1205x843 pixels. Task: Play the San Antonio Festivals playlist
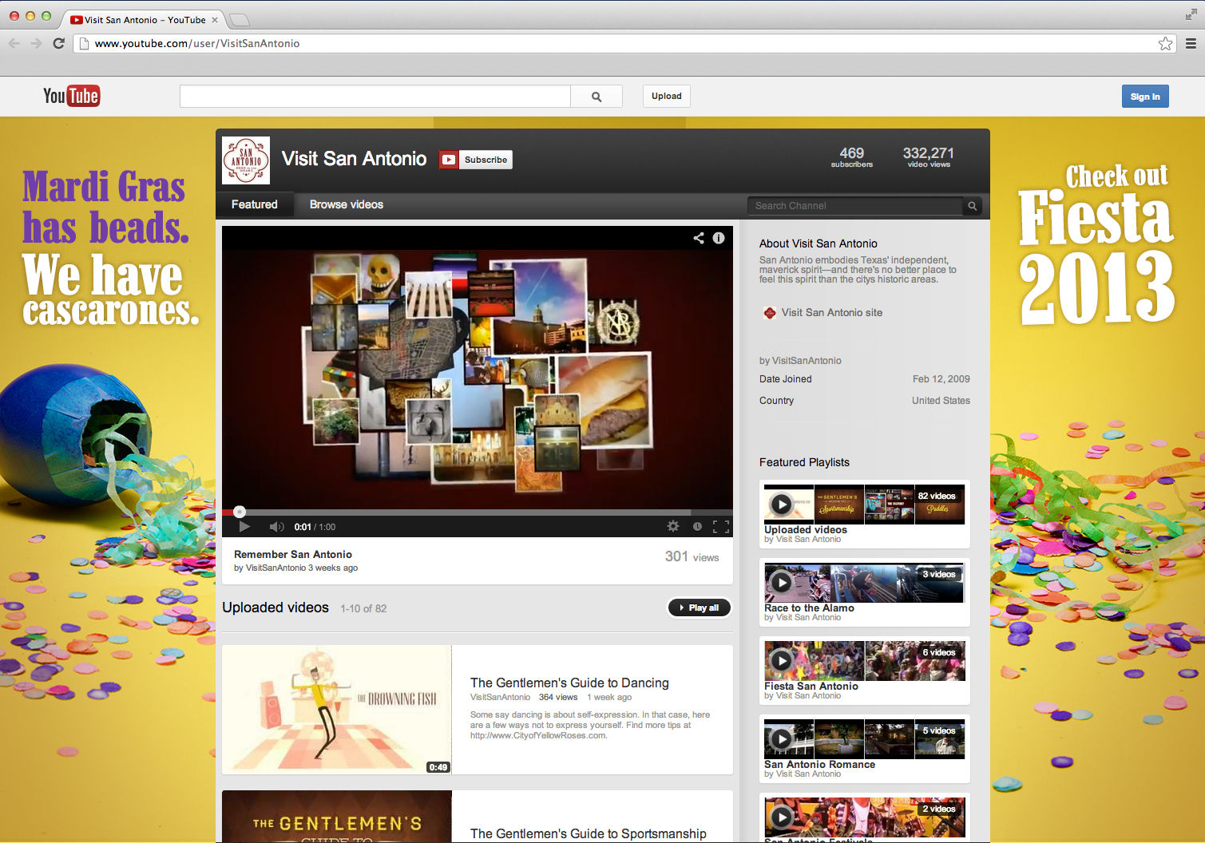pyautogui.click(x=781, y=817)
